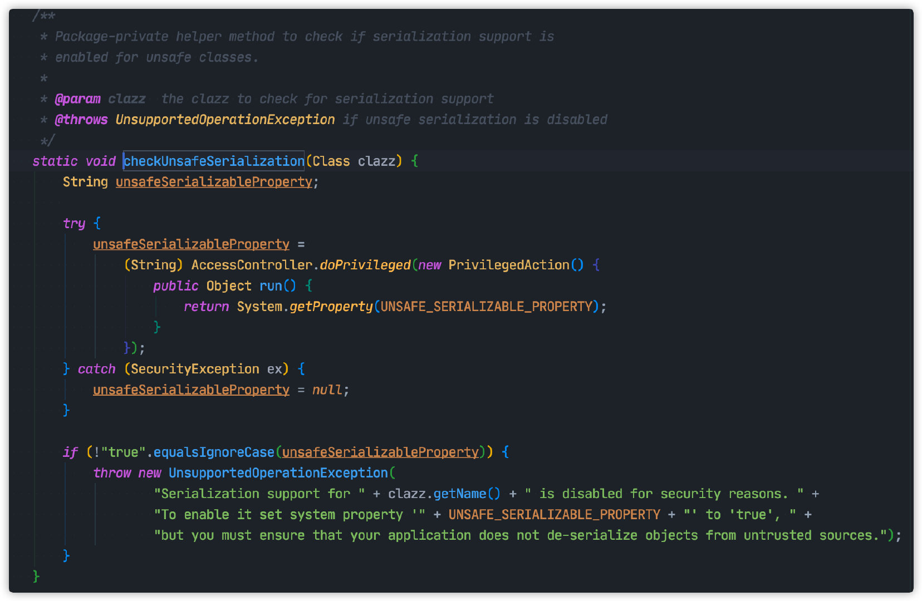Screen dimensions: 922x601
Task: Click the checkUnsafeSerialization method name
Action: pos(214,161)
